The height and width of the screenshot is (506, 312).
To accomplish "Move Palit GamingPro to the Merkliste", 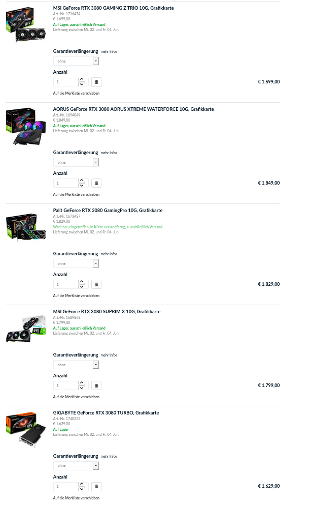I will (x=76, y=295).
